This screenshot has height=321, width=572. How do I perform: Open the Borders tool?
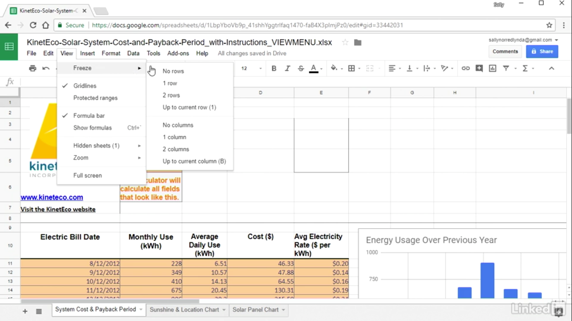click(x=352, y=68)
